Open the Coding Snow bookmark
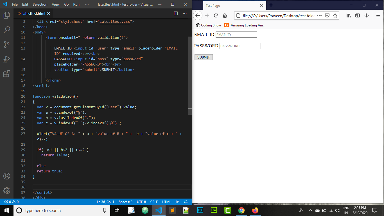This screenshot has height=216, width=384. 208,25
